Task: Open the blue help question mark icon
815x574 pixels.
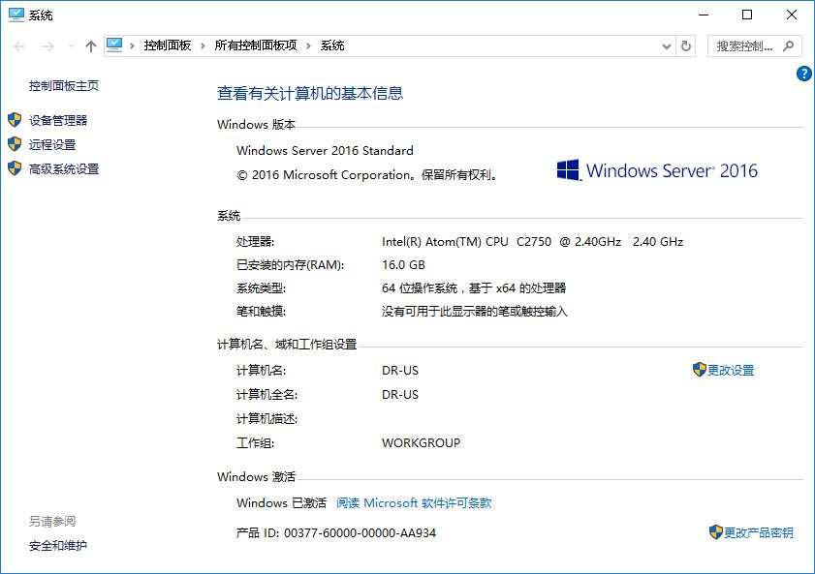Action: pyautogui.click(x=804, y=74)
